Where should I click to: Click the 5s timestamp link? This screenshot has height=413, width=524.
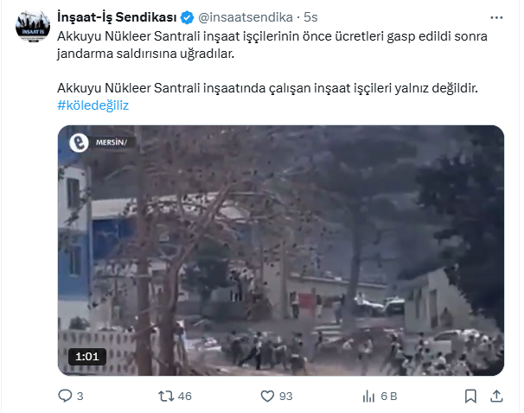tap(310, 17)
